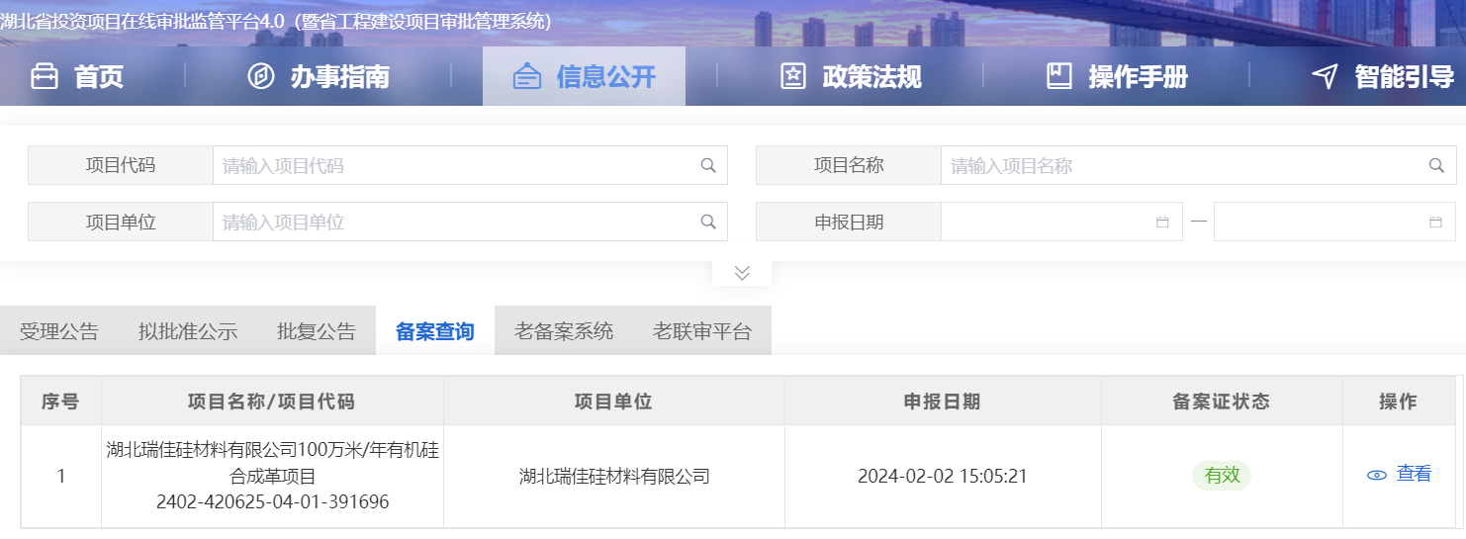
Task: Click the search icon in 项目名称 field
Action: coord(1436,165)
